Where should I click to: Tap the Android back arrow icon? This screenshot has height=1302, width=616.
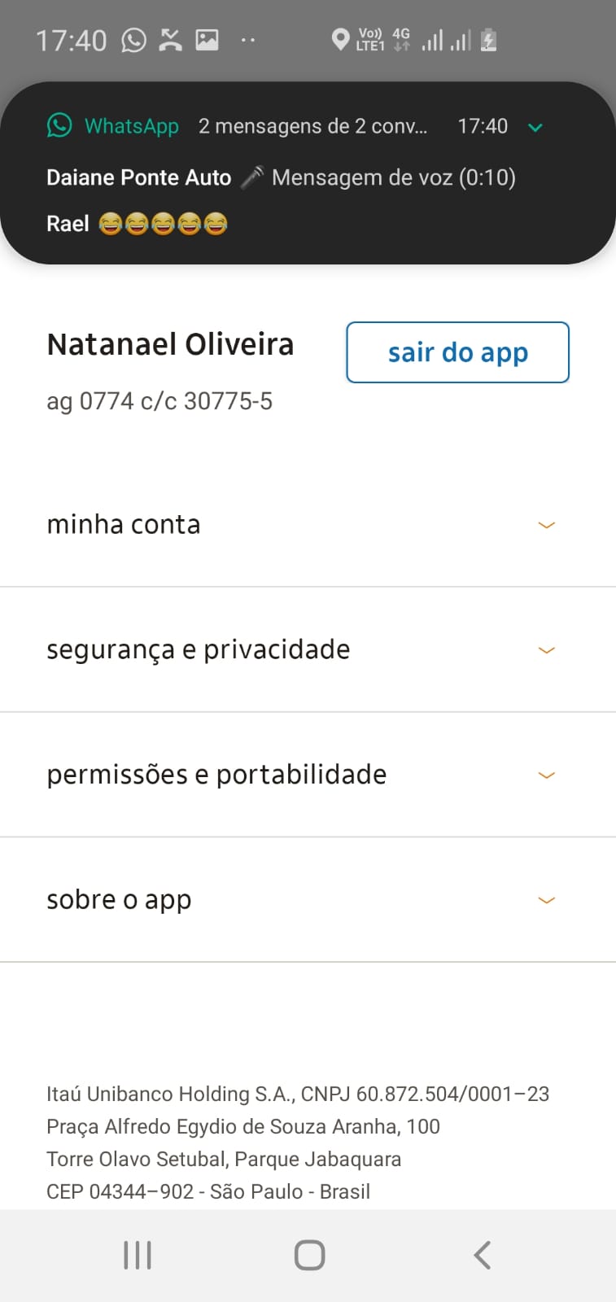[x=482, y=1255]
